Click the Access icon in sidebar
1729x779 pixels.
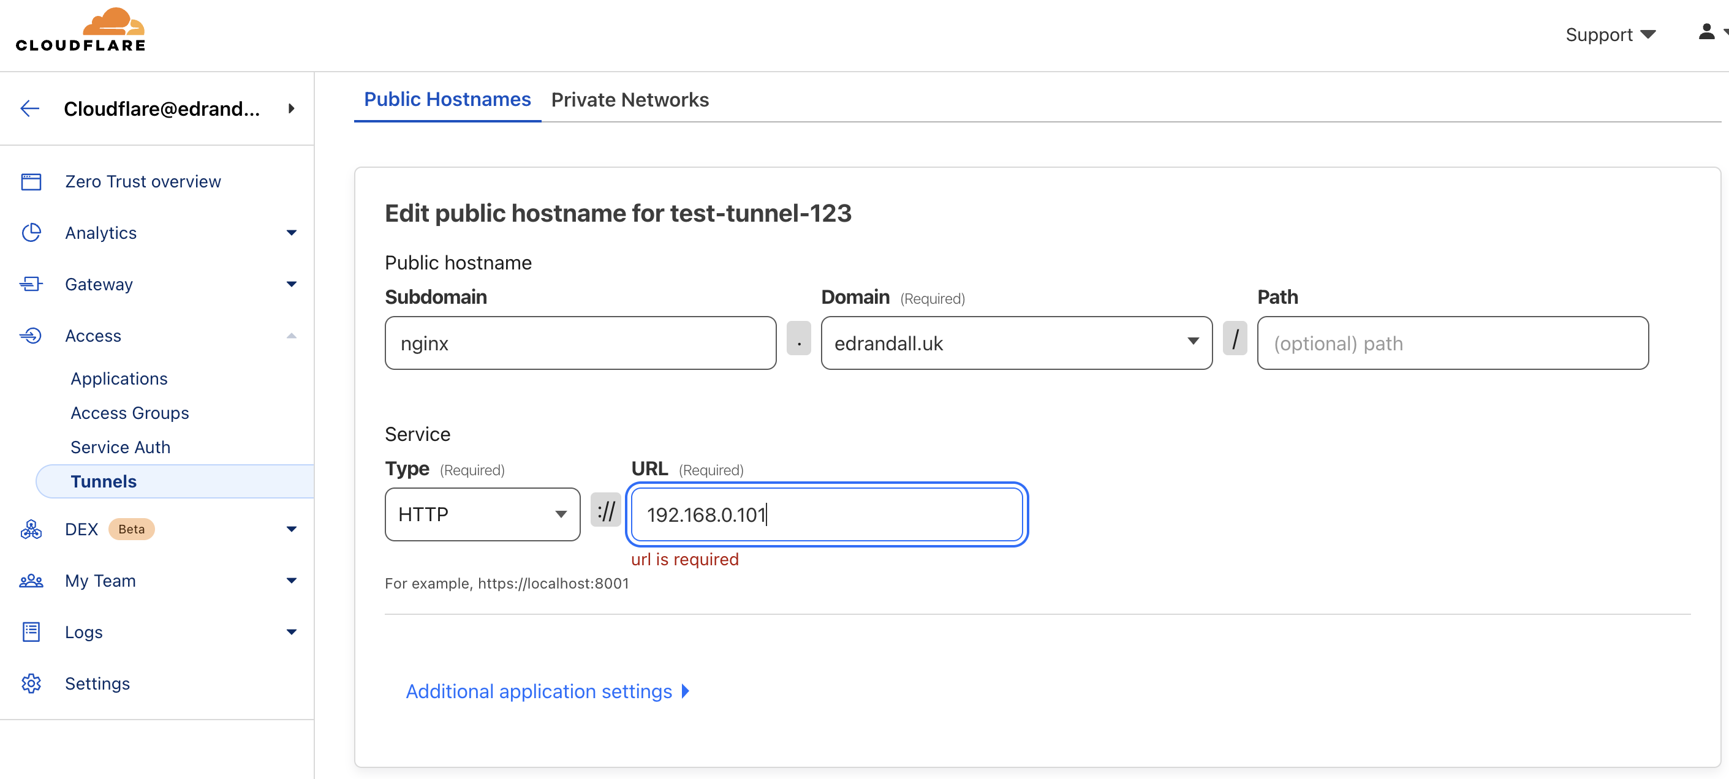click(31, 336)
